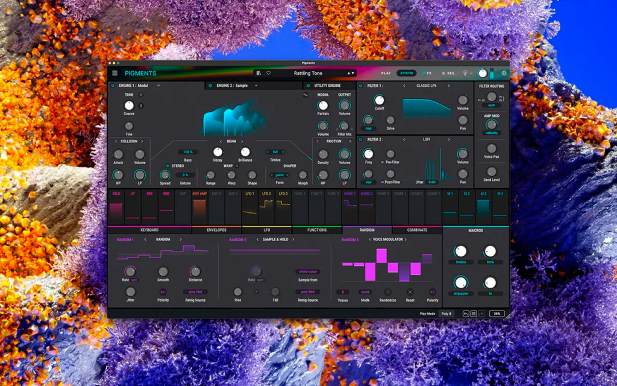Open the preset library browser icon
617x386 pixels.
258,73
